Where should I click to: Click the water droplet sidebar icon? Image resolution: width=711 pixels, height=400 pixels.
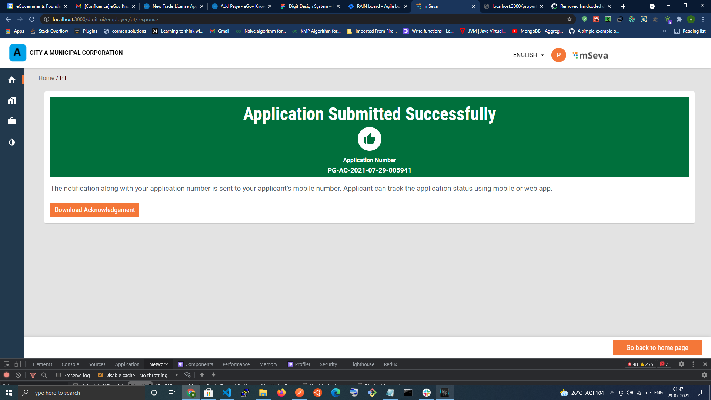click(x=12, y=142)
